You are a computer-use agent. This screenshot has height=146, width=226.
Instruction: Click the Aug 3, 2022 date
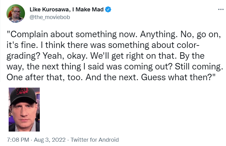click(x=50, y=140)
